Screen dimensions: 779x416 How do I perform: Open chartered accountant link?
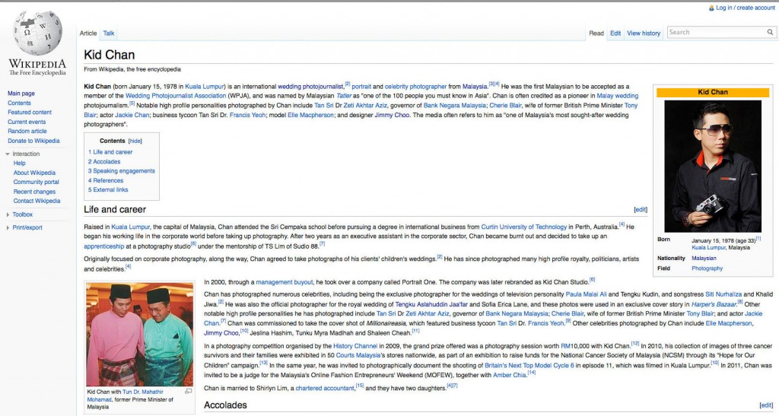(x=325, y=388)
